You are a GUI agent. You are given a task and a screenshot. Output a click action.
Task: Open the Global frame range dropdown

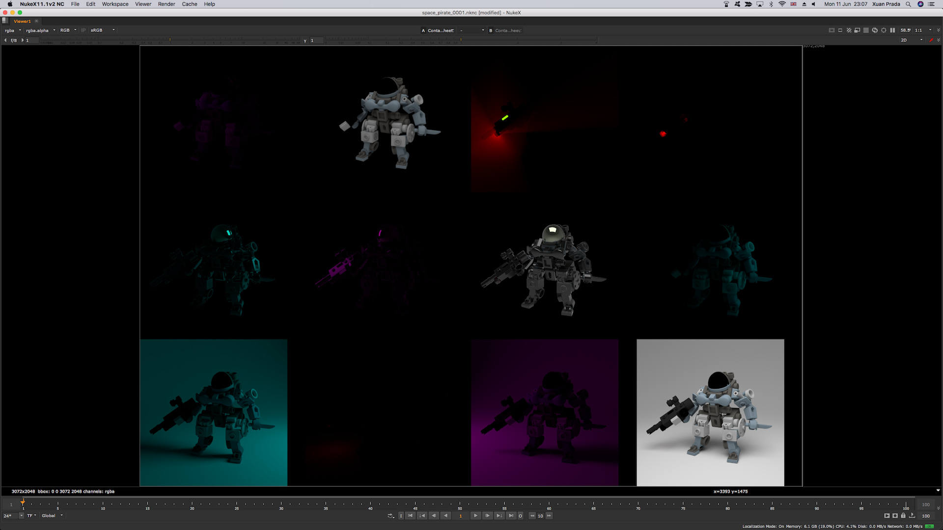click(x=52, y=516)
